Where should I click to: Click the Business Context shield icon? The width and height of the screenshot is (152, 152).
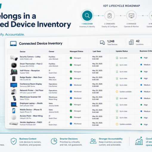14,141
